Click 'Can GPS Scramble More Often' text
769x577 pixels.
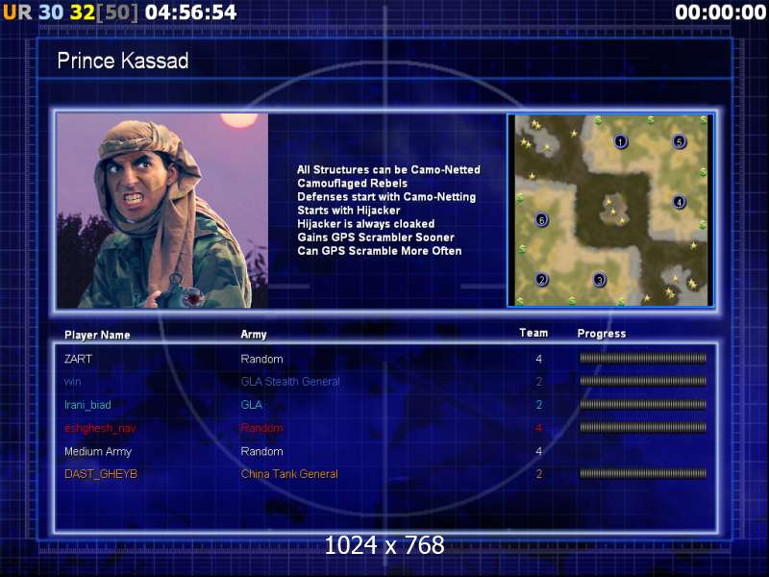click(x=379, y=251)
